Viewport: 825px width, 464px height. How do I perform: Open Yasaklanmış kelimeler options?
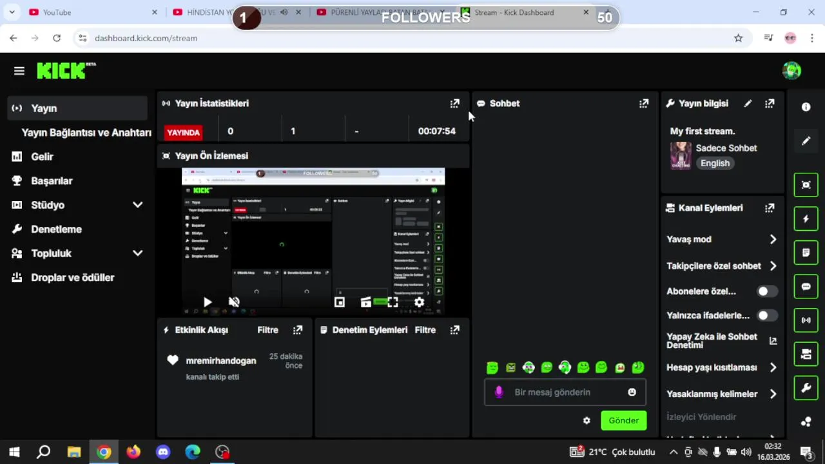tap(722, 394)
